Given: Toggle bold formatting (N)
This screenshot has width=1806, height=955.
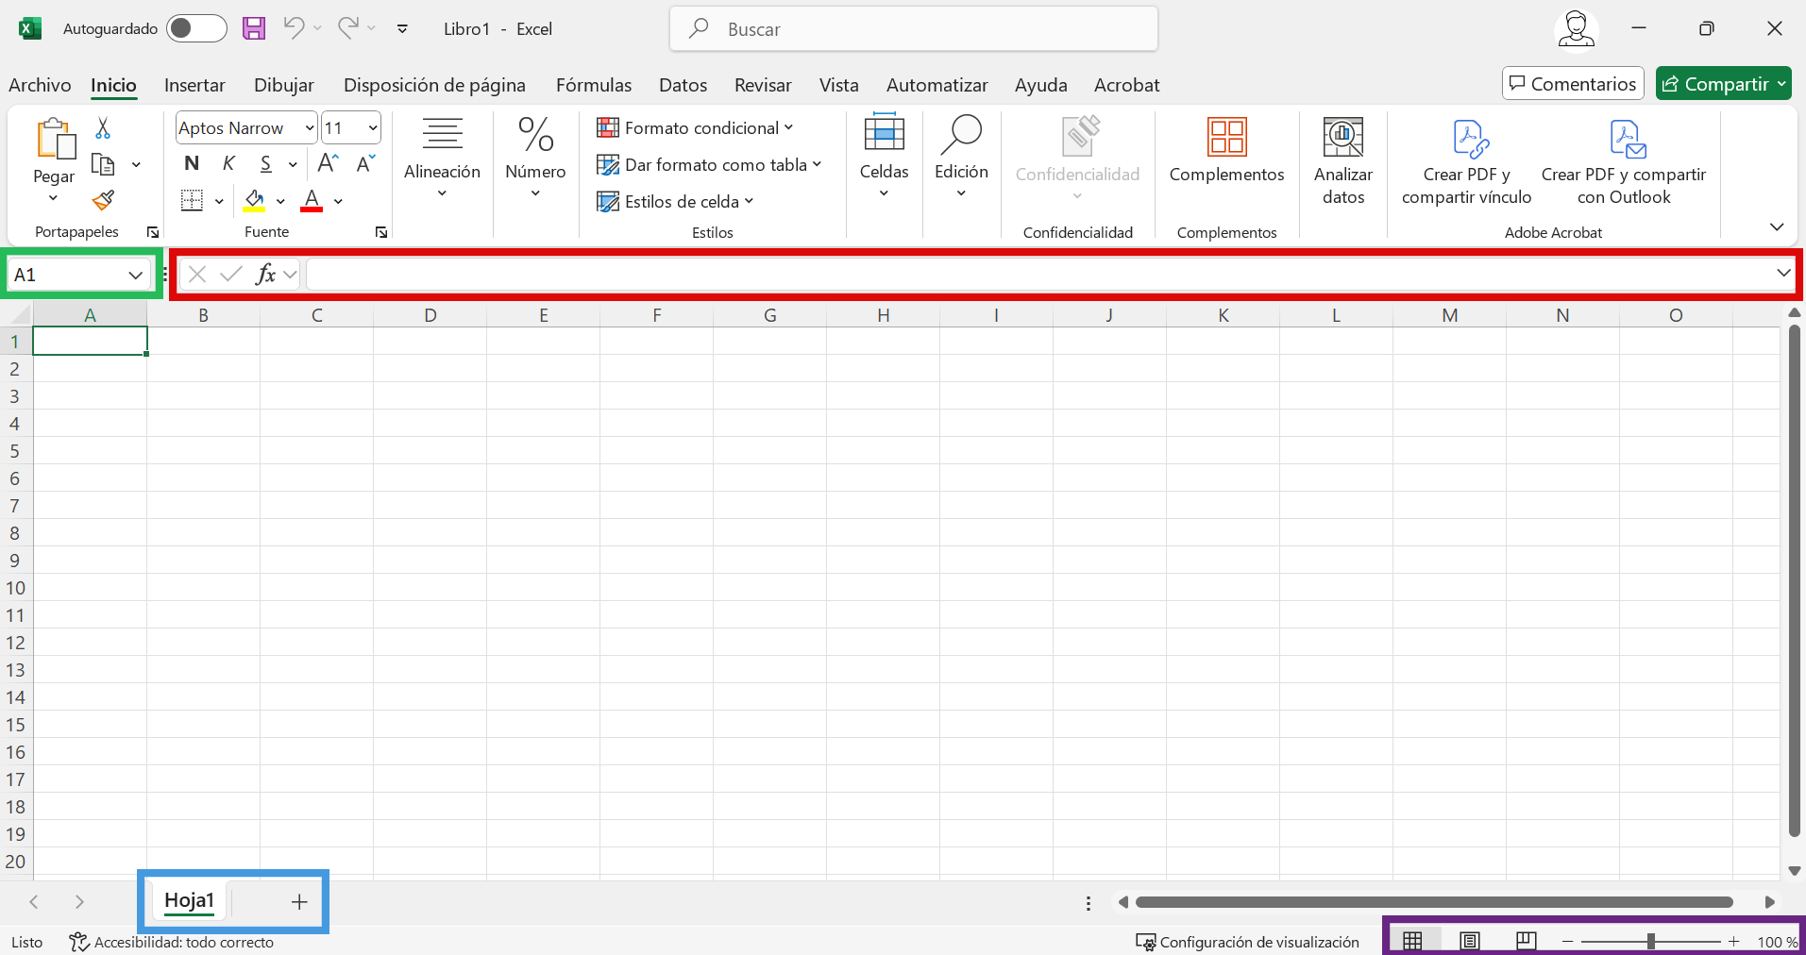Looking at the screenshot, I should [x=192, y=163].
